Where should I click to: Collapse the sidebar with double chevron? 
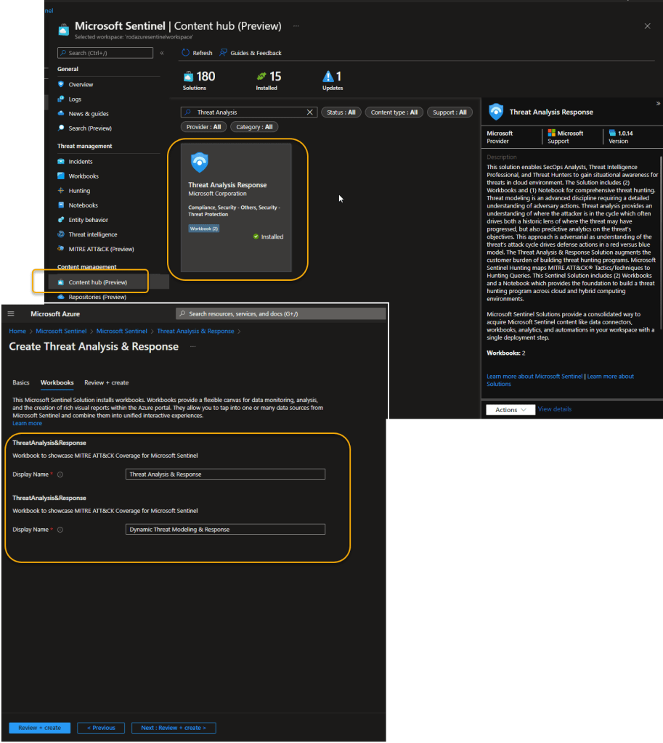point(162,53)
